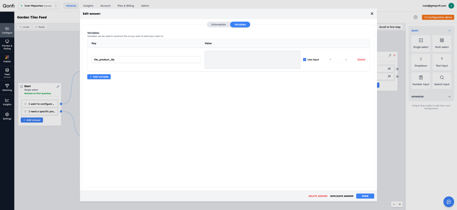Click the Undo button
The width and height of the screenshot is (457, 210).
(x=24, y=27)
